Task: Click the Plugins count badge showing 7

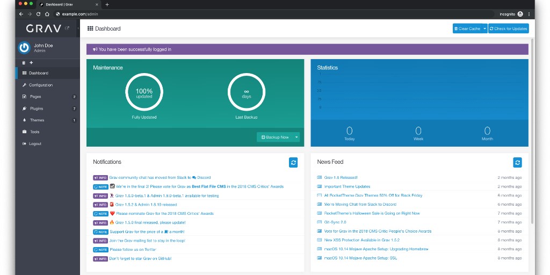Action: click(74, 108)
